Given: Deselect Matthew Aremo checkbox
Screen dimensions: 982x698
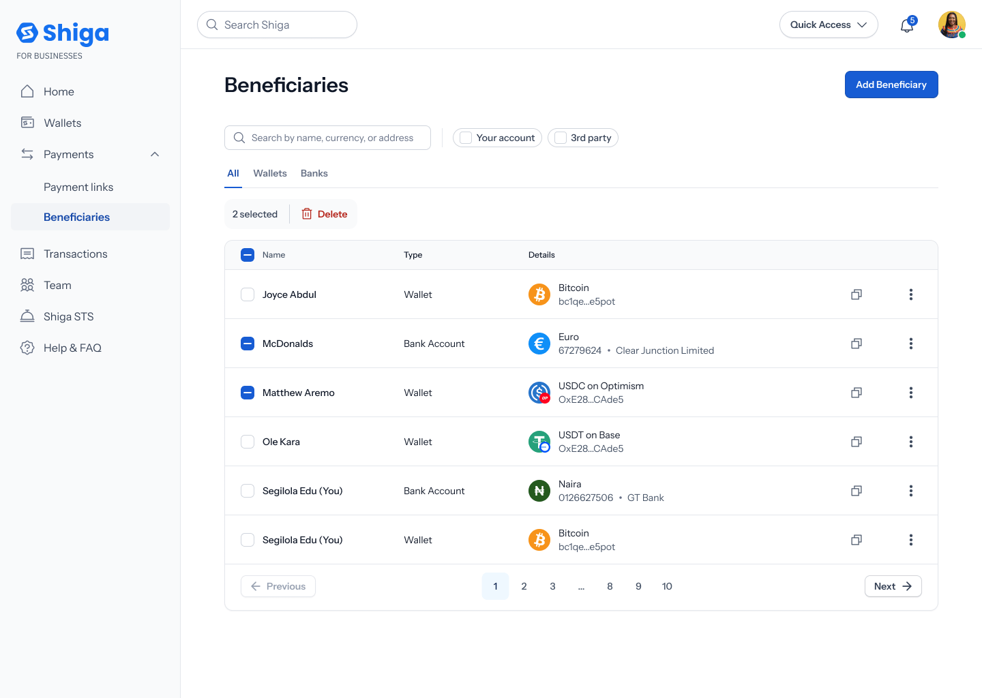Looking at the screenshot, I should 248,393.
